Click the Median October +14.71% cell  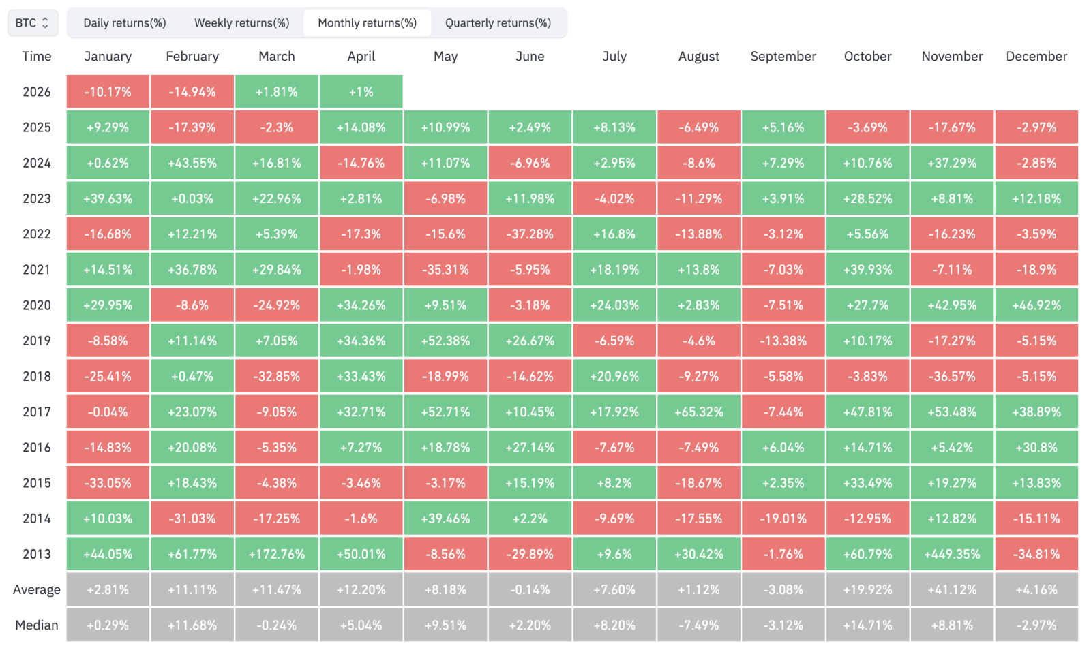(x=867, y=625)
